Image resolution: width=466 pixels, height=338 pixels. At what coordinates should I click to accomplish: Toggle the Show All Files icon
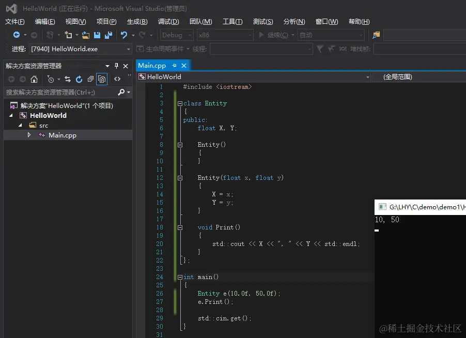click(x=102, y=79)
